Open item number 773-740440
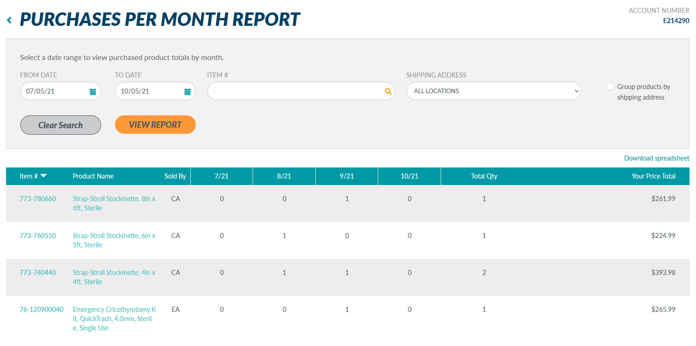 click(x=38, y=273)
